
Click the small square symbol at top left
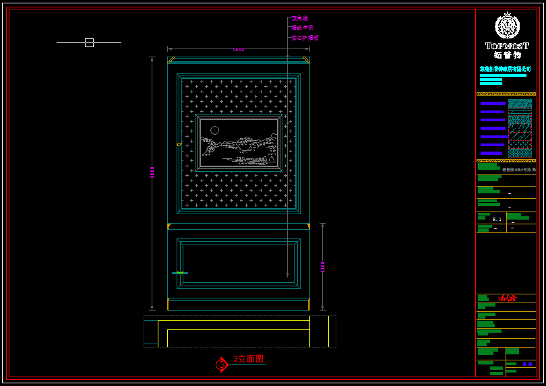pos(89,42)
